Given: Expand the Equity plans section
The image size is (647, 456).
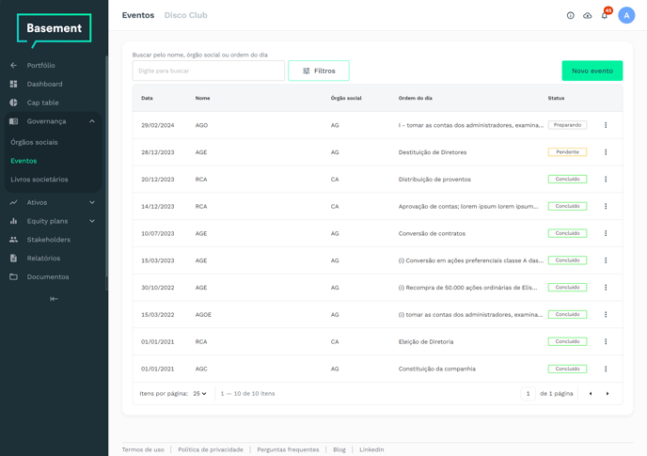Looking at the screenshot, I should 92,221.
